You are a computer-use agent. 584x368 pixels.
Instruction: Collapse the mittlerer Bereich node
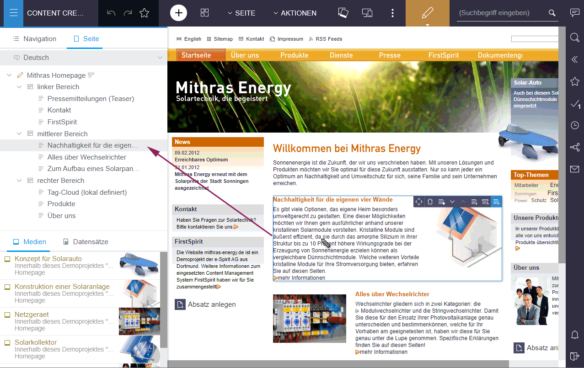pyautogui.click(x=19, y=134)
